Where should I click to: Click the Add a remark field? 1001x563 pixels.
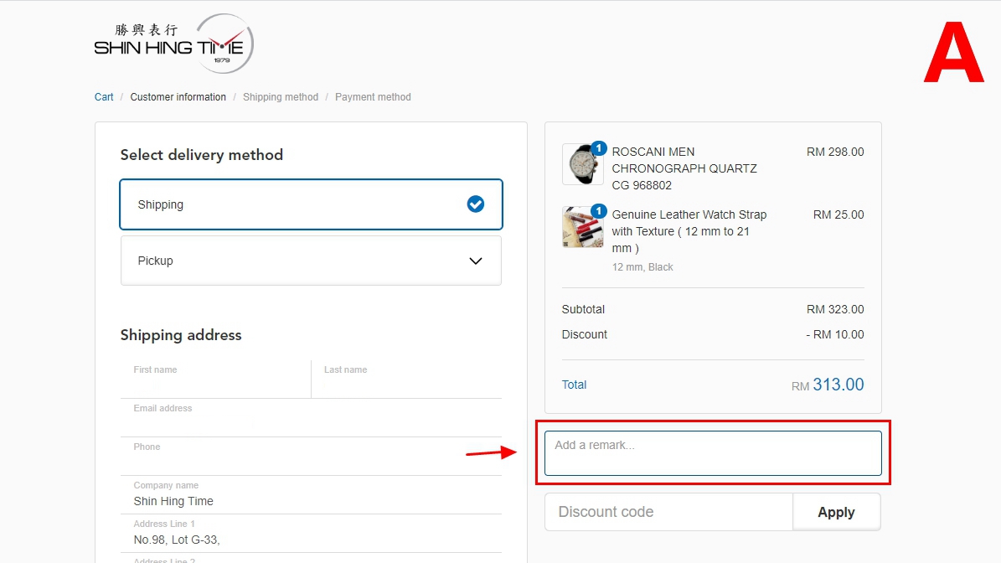pos(713,453)
